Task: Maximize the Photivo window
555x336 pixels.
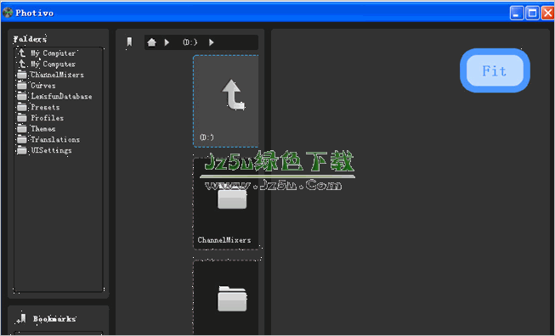Action: [x=532, y=13]
